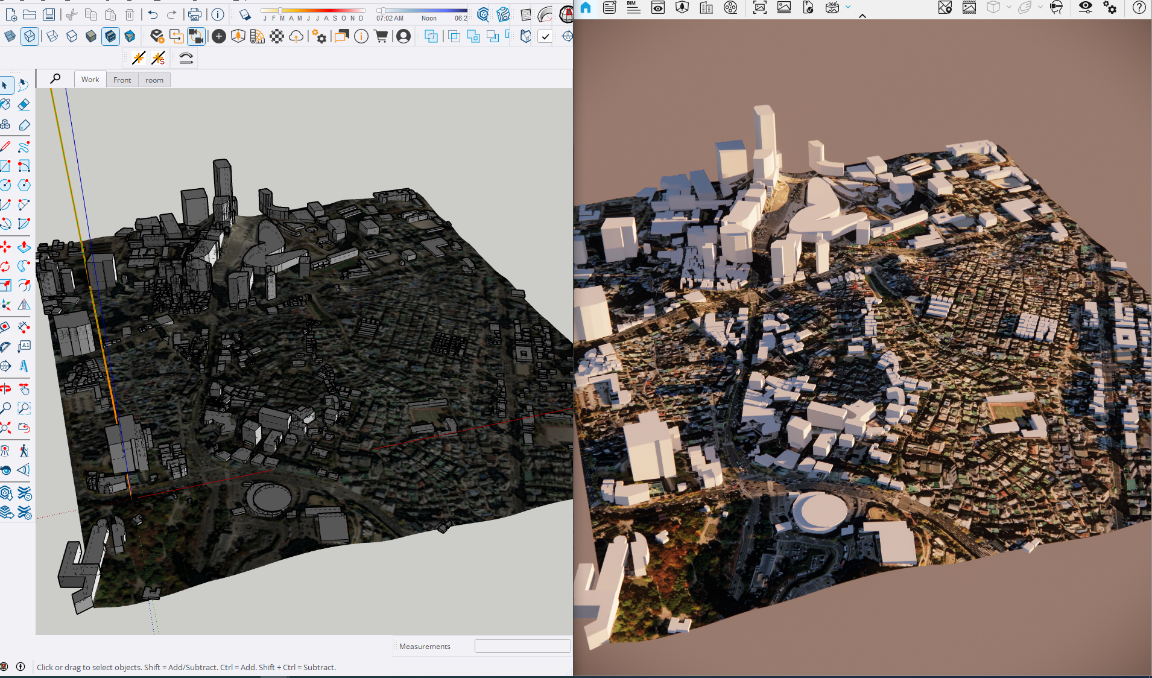The image size is (1152, 678).
Task: Open the dropdown beside the grayed cube icon
Action: (1008, 8)
